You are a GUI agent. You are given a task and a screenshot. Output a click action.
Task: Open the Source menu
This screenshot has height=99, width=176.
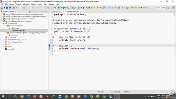(12, 4)
